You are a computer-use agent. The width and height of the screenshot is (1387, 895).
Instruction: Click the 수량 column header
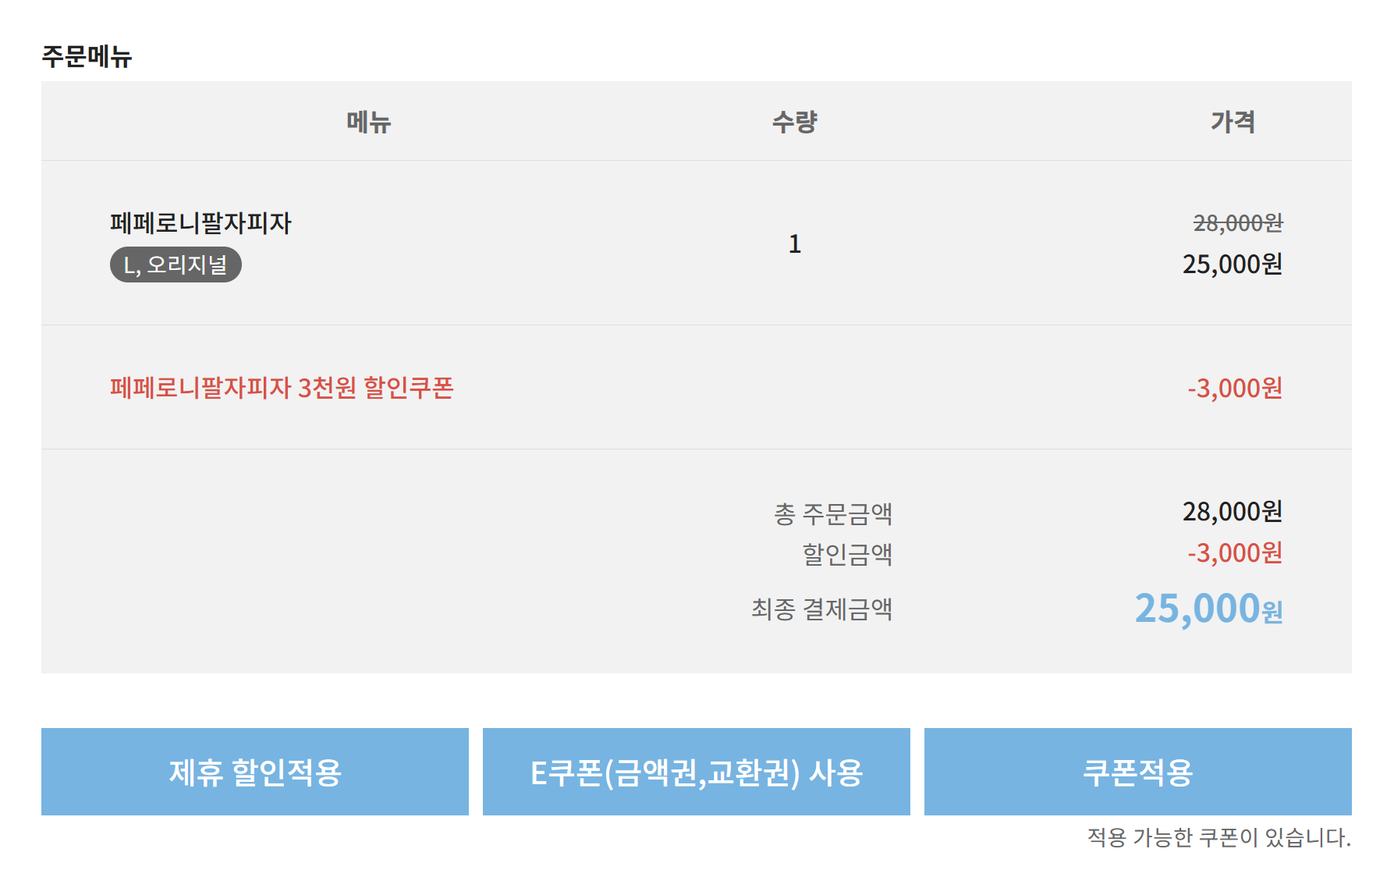794,122
